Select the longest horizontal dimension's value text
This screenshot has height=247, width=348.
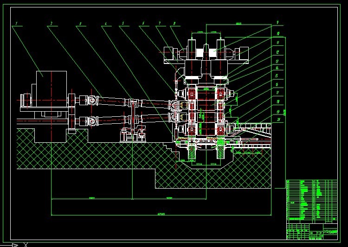[161, 214]
